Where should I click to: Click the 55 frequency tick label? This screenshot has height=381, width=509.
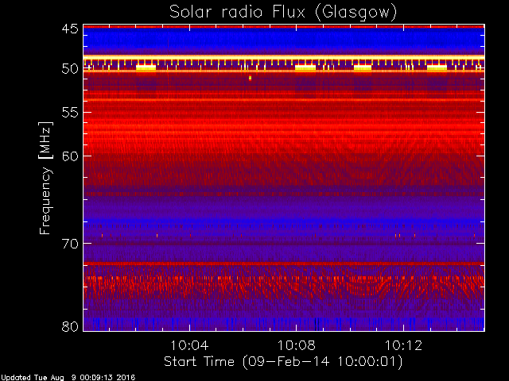tap(71, 113)
